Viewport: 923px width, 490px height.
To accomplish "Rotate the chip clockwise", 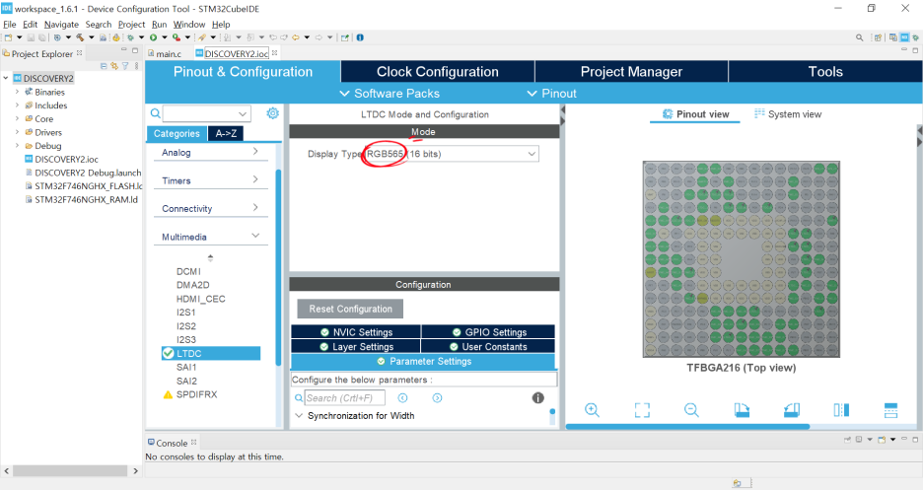I will pyautogui.click(x=742, y=410).
